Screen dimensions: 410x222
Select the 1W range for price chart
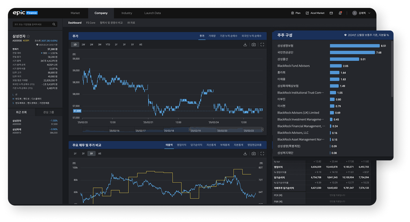coord(83,45)
